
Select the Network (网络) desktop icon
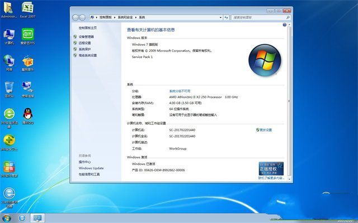(9, 61)
